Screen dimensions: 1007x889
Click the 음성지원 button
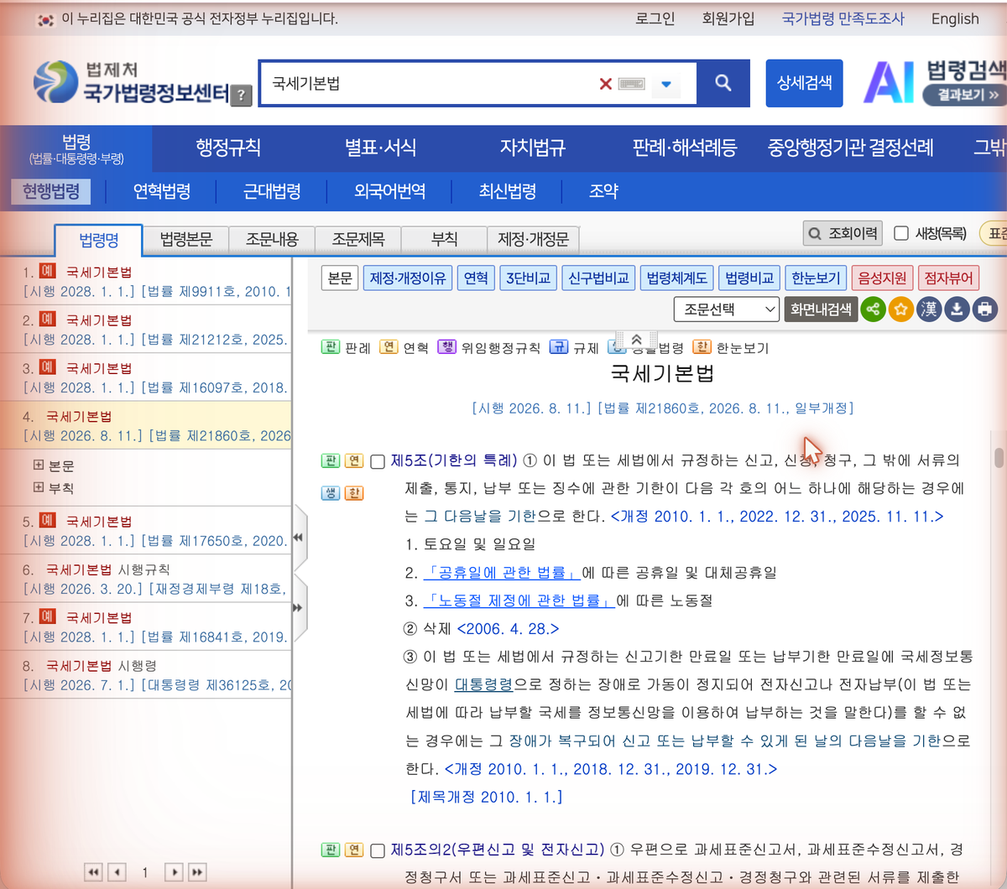pyautogui.click(x=882, y=278)
